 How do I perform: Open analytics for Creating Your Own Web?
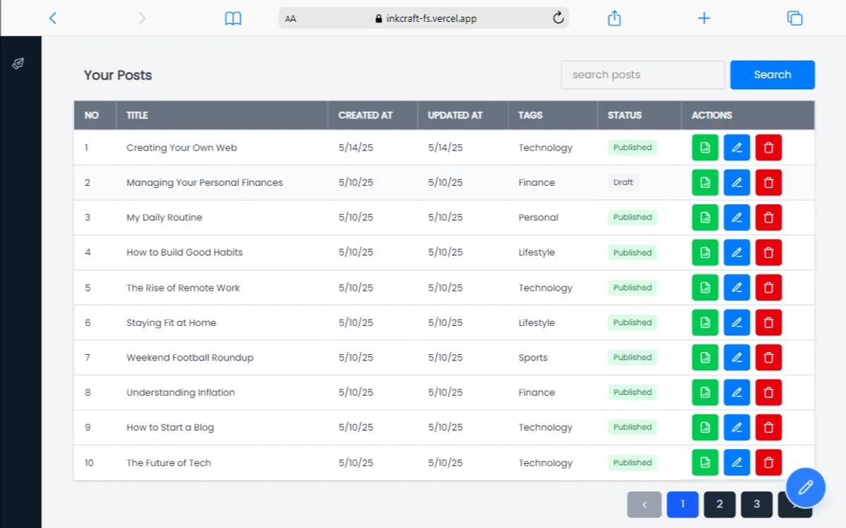(x=705, y=148)
